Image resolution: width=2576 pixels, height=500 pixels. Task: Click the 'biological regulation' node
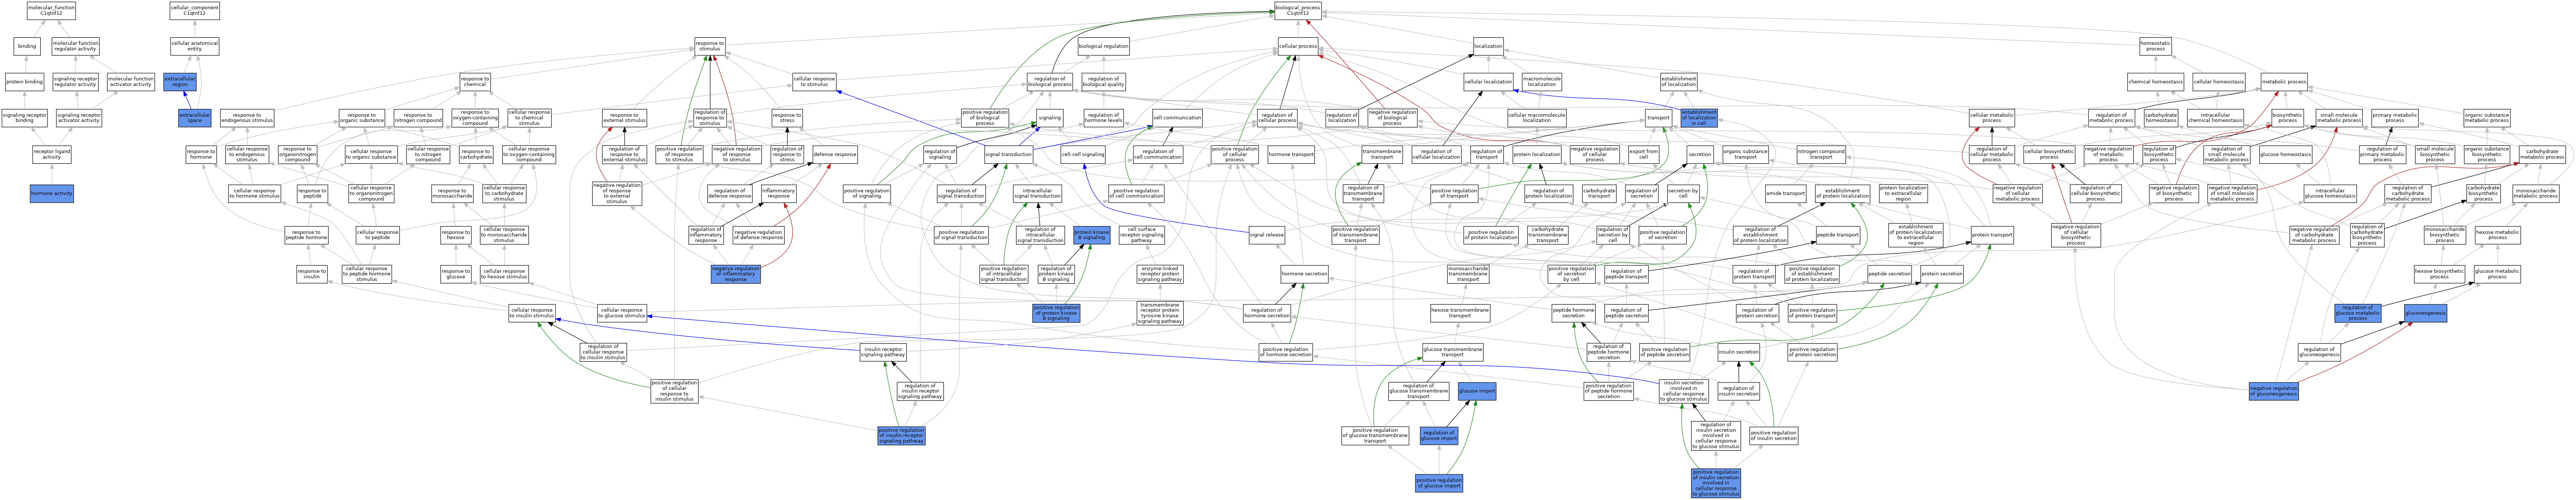[1104, 46]
